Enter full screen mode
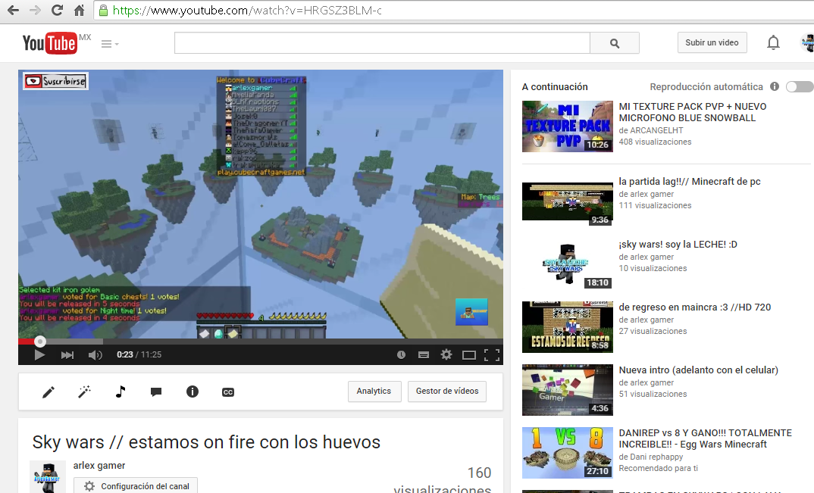 (x=492, y=355)
